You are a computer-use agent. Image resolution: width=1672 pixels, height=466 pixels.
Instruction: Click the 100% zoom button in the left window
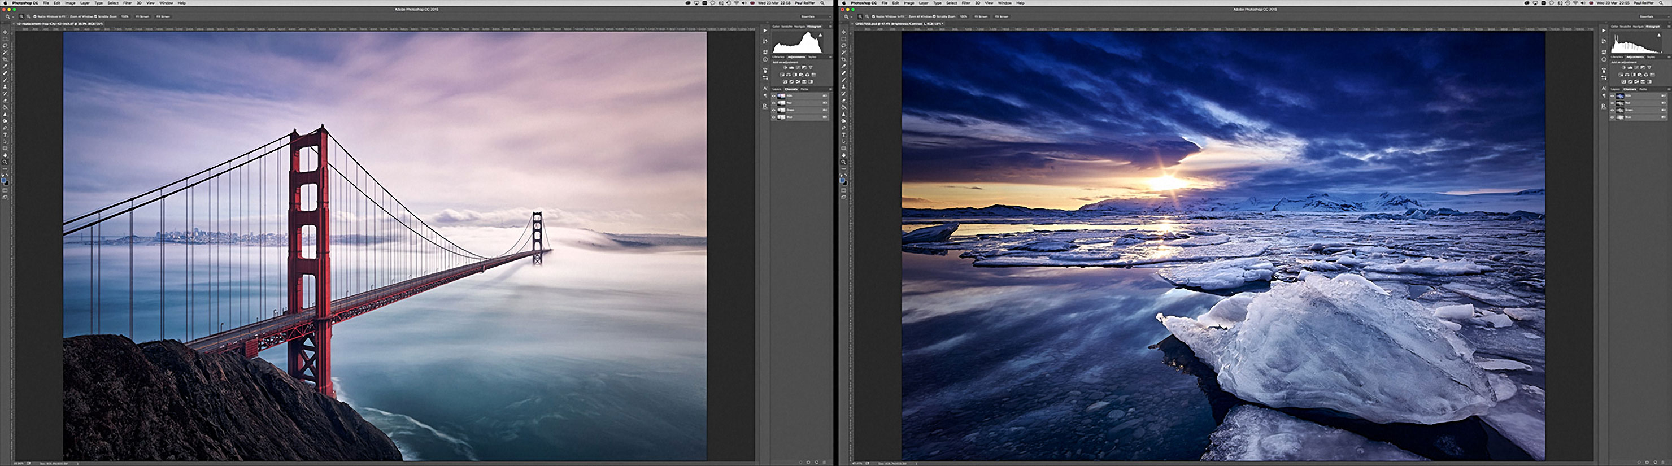point(125,16)
